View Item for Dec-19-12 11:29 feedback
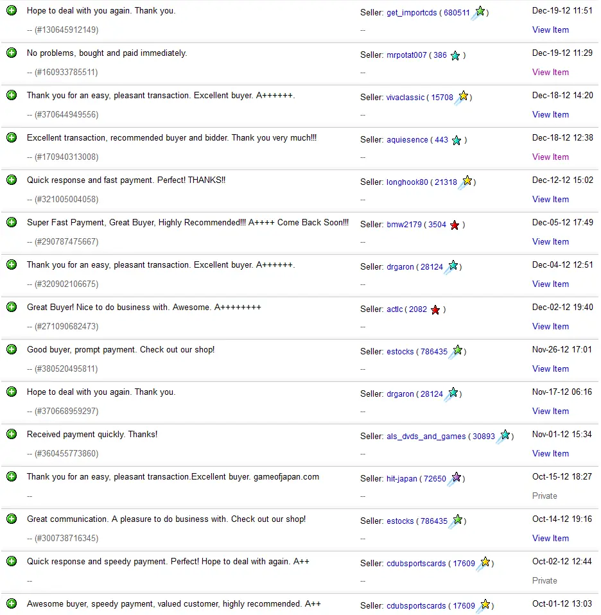The width and height of the screenshot is (601, 615). [x=550, y=72]
